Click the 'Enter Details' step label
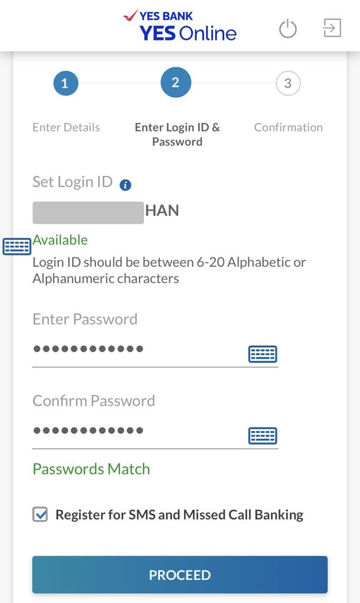Screen dimensions: 360x603 [66, 127]
